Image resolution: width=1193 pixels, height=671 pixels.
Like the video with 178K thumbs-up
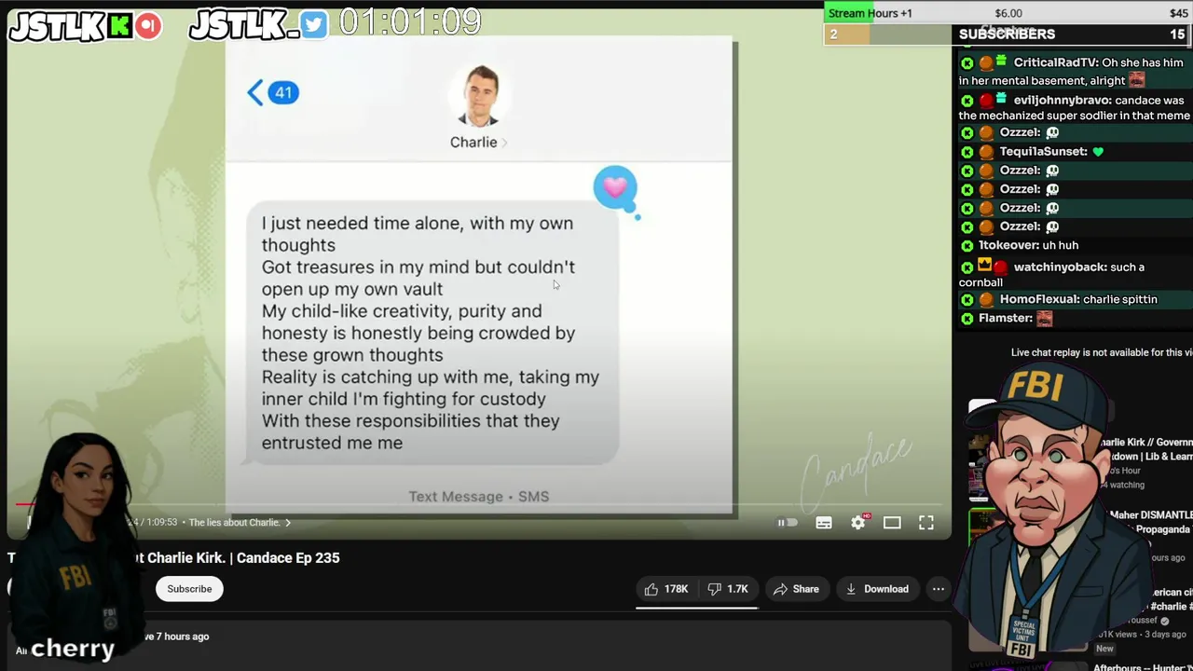[x=666, y=589]
